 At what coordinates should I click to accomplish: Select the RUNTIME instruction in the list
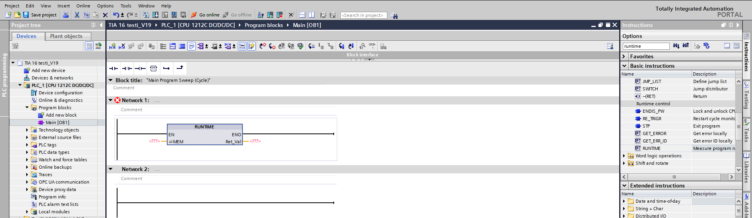(651, 148)
